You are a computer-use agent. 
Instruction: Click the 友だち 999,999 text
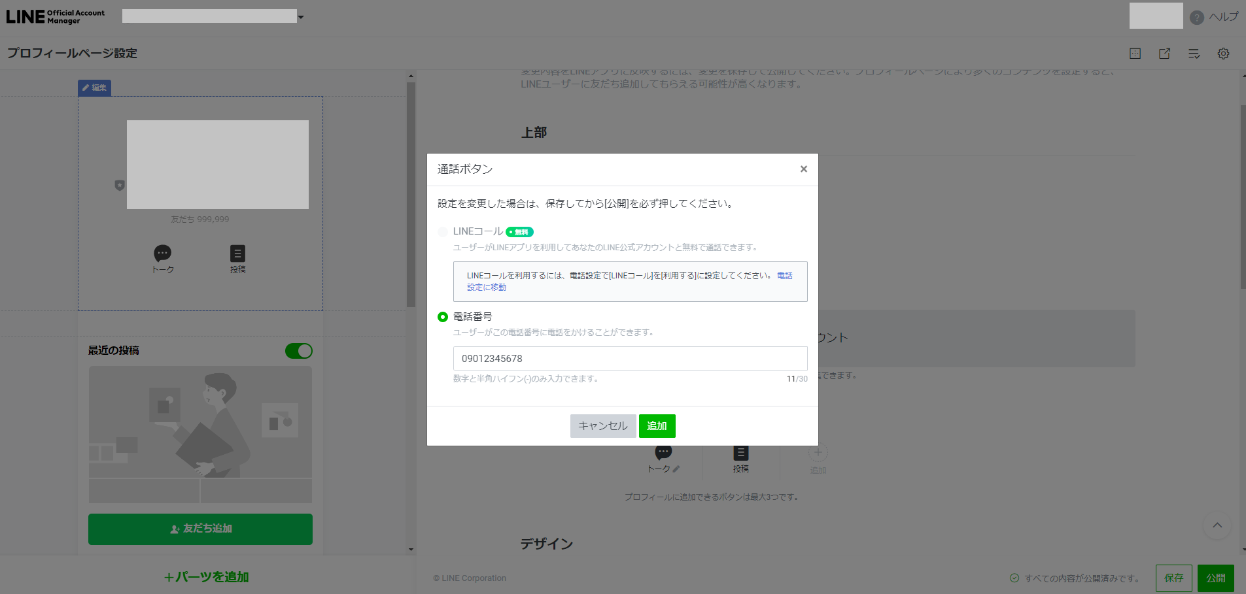(200, 220)
